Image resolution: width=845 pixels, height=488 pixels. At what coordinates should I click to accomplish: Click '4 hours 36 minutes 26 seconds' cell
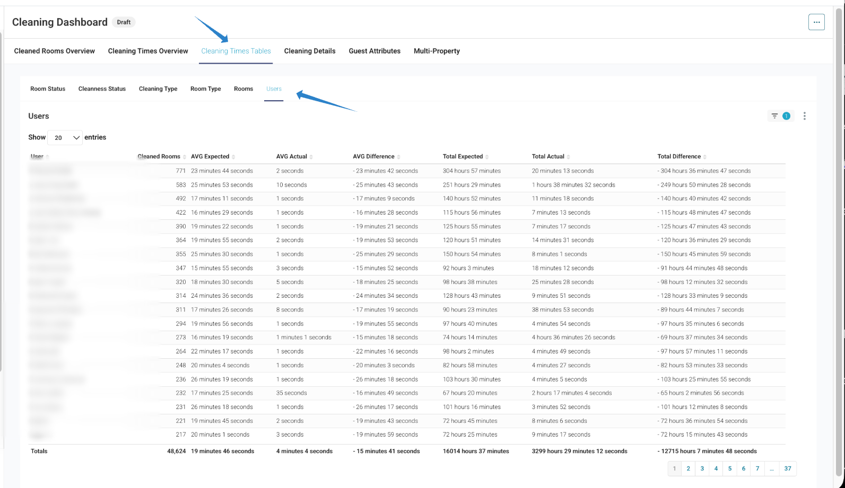[573, 338]
